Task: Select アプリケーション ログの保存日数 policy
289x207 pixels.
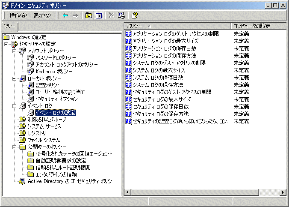Action: [165, 48]
